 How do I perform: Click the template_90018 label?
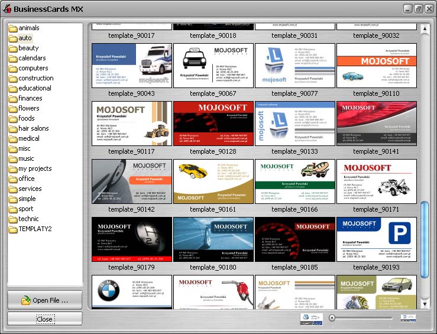(213, 35)
